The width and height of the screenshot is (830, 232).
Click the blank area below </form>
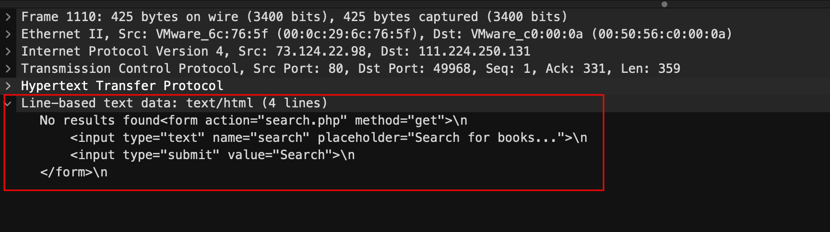click(288, 211)
